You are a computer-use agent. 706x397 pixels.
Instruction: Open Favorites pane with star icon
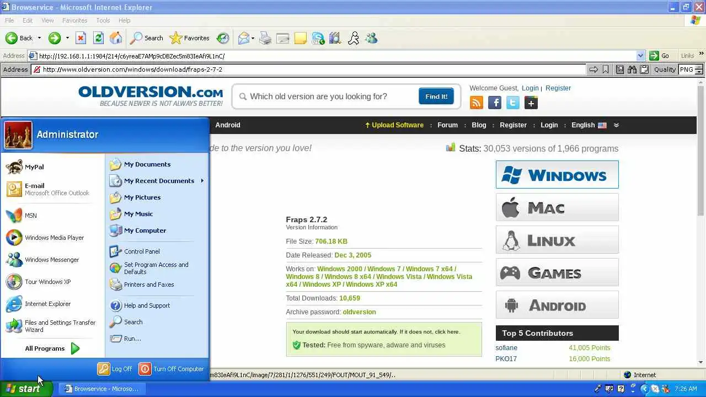[x=190, y=38]
